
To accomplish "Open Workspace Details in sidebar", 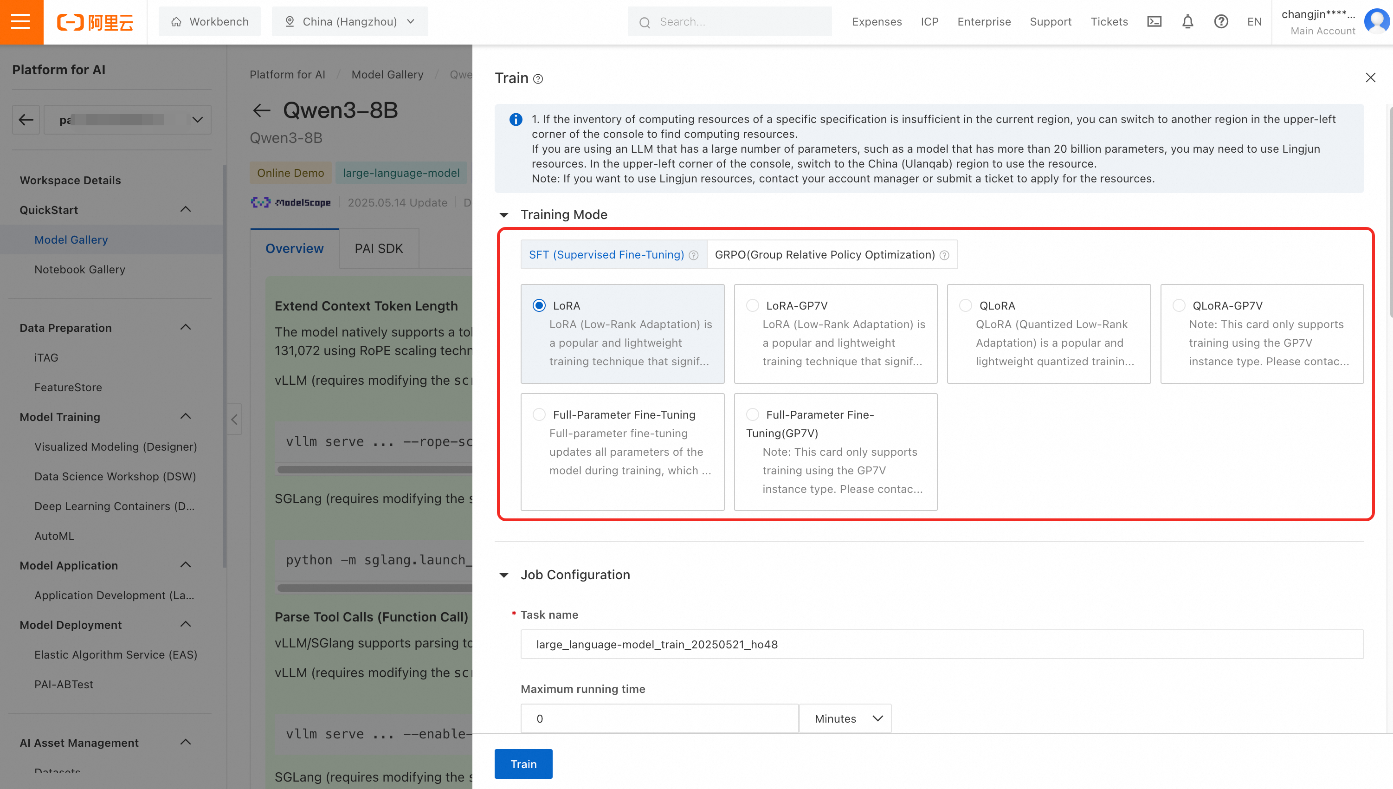I will click(x=71, y=181).
